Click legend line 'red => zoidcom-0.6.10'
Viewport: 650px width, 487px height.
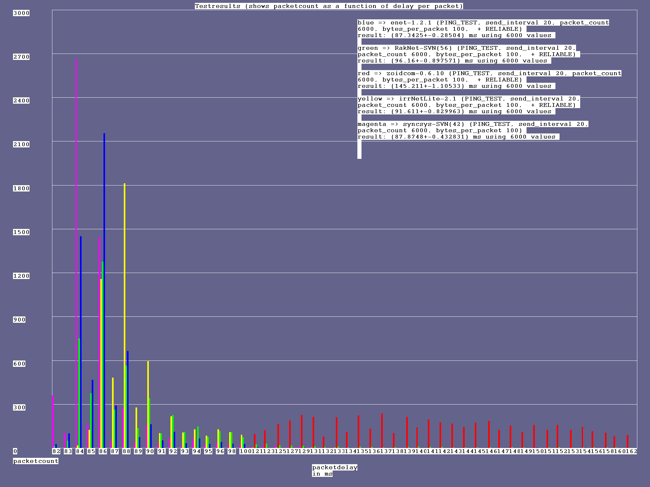(x=401, y=73)
